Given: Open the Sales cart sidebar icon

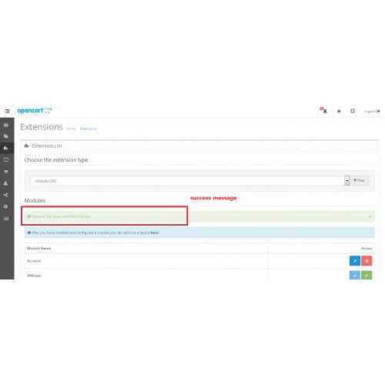Looking at the screenshot, I should tap(6, 172).
